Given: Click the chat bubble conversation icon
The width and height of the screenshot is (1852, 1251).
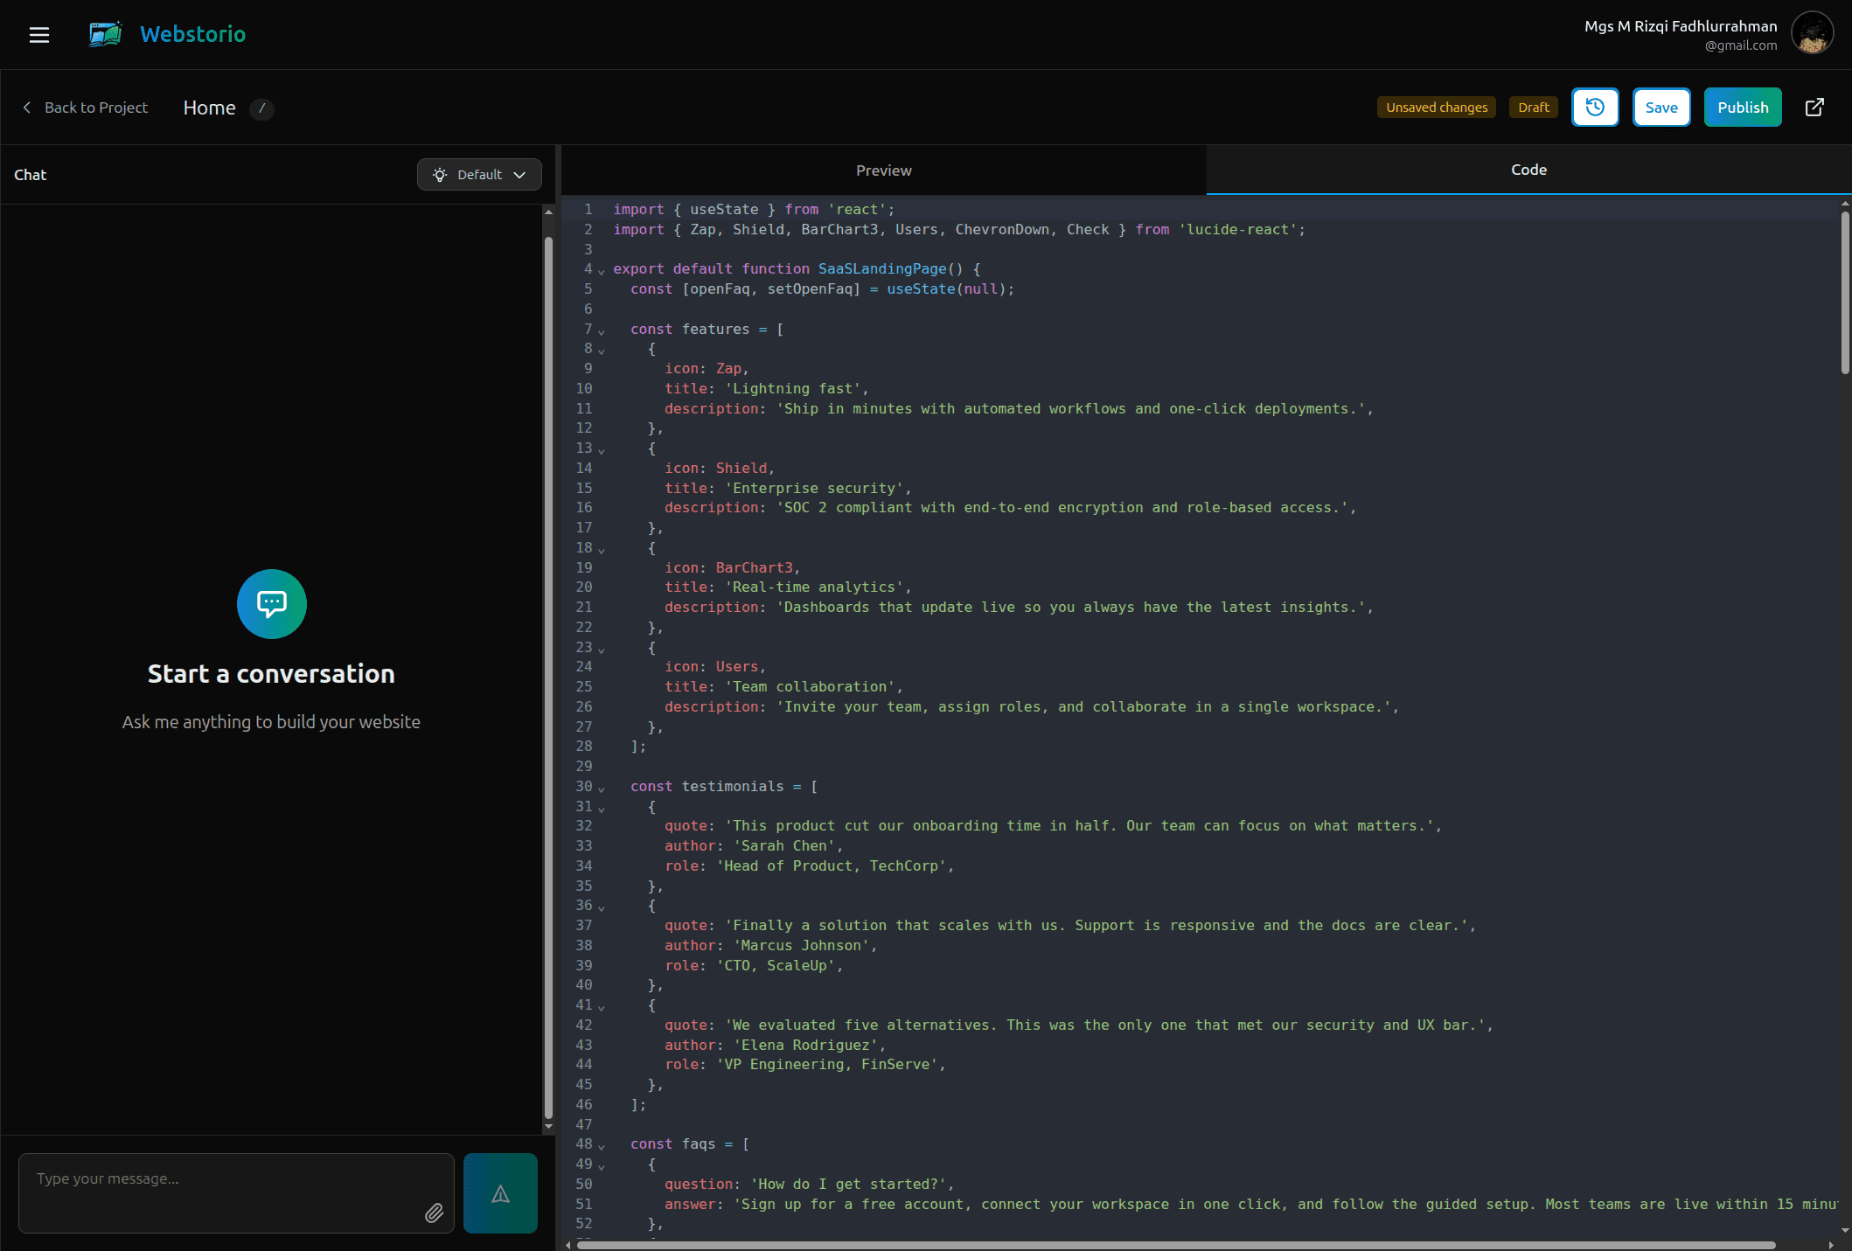Looking at the screenshot, I should click(272, 604).
